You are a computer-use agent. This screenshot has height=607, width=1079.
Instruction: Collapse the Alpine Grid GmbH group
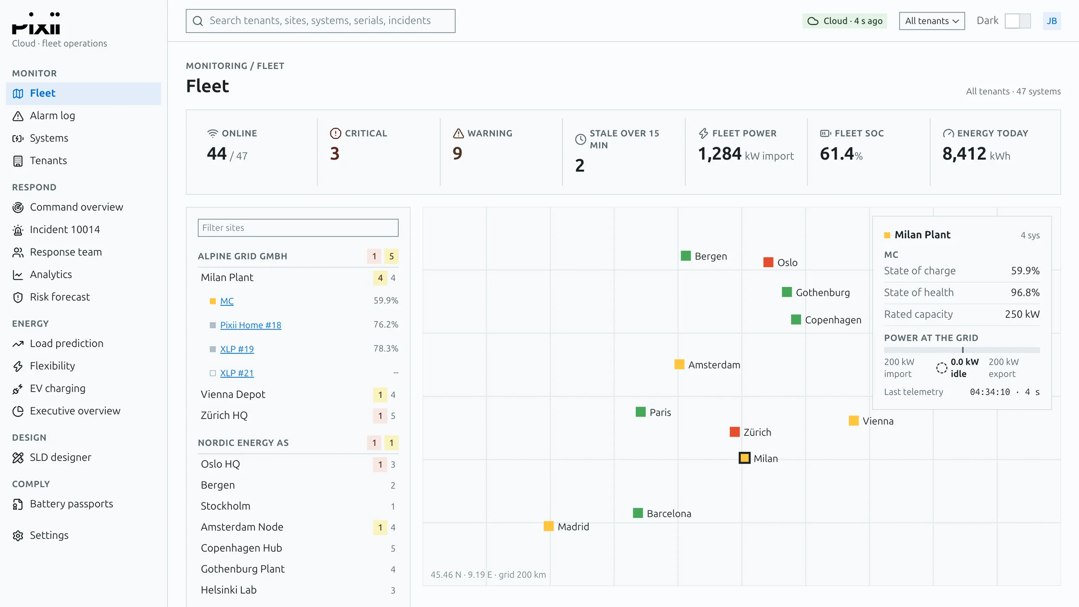[298, 256]
